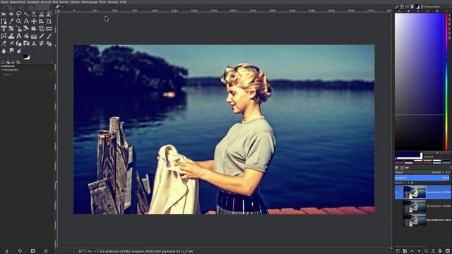
Task: Select the Ellipse Select tool
Action: (x=11, y=14)
